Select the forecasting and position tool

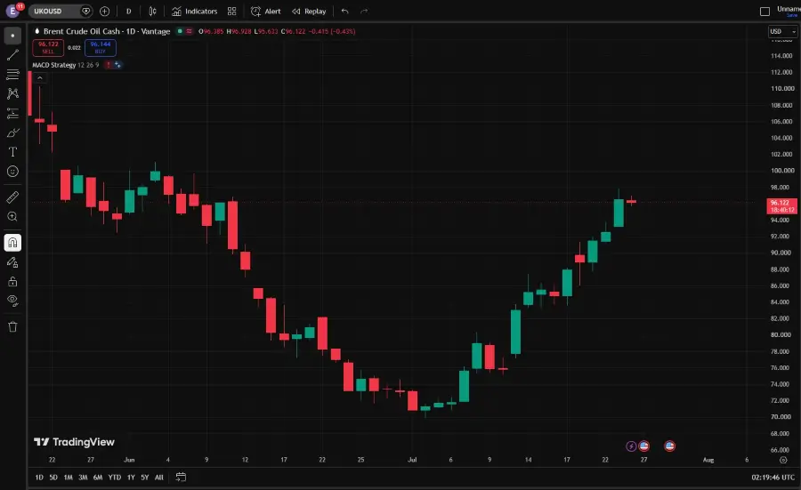click(12, 113)
